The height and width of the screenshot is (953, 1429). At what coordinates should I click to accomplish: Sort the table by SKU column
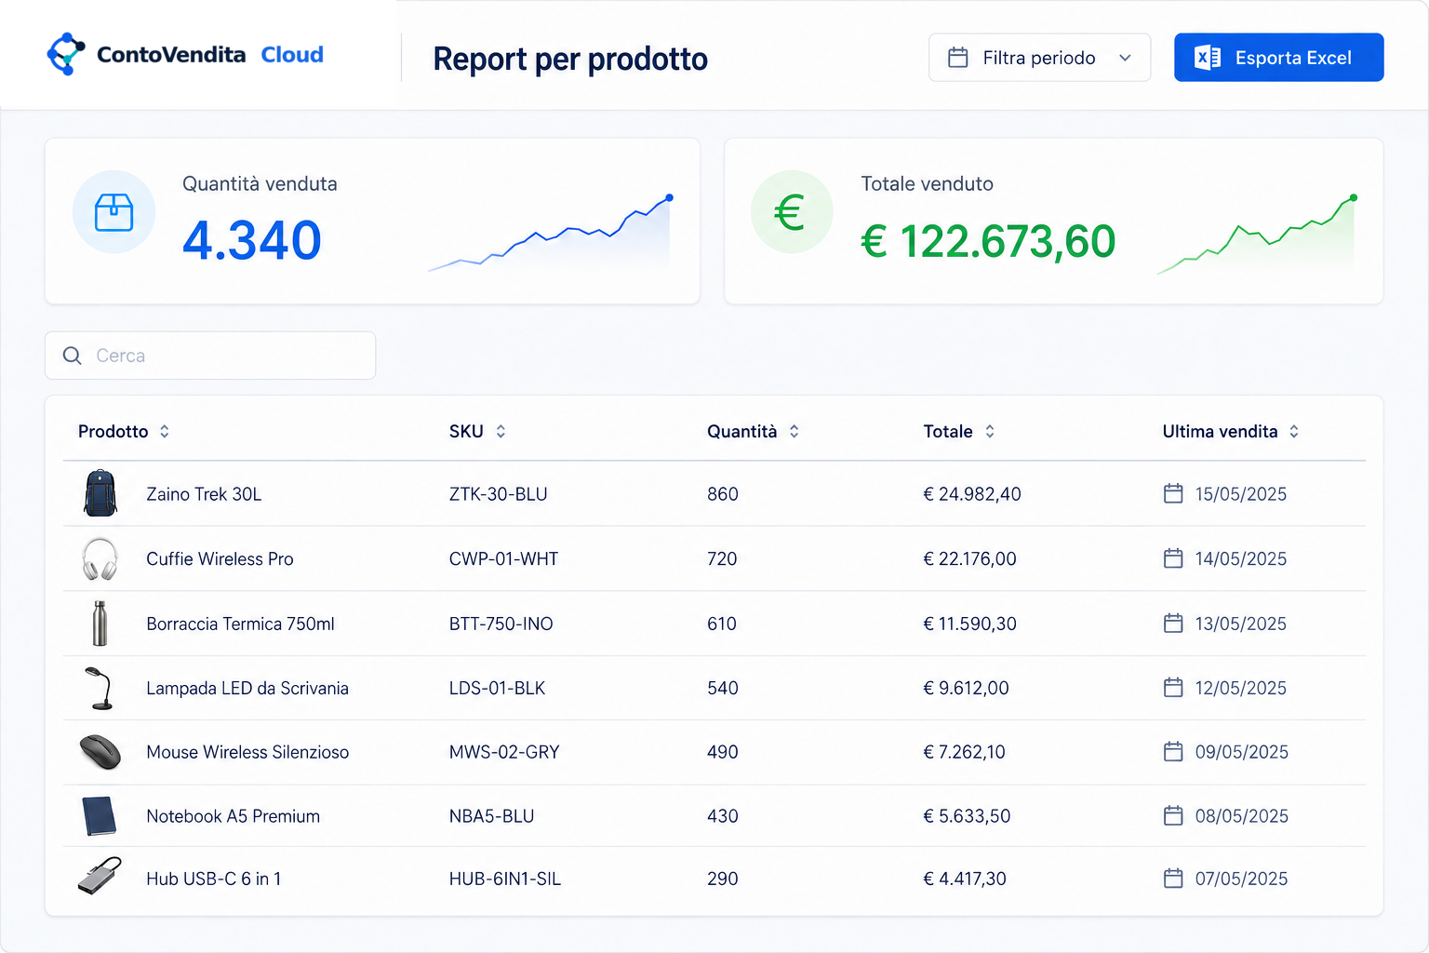coord(477,432)
